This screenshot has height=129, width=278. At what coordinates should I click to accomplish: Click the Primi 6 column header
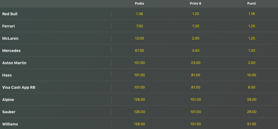(x=196, y=4)
